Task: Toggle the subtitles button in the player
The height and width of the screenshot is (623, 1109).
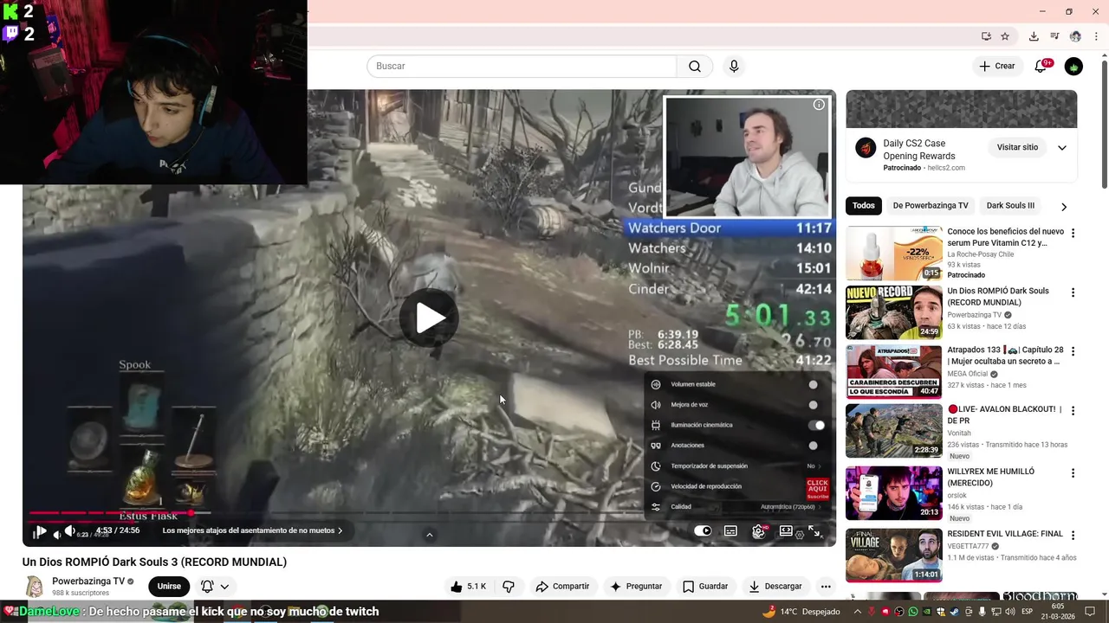Action: 730,531
